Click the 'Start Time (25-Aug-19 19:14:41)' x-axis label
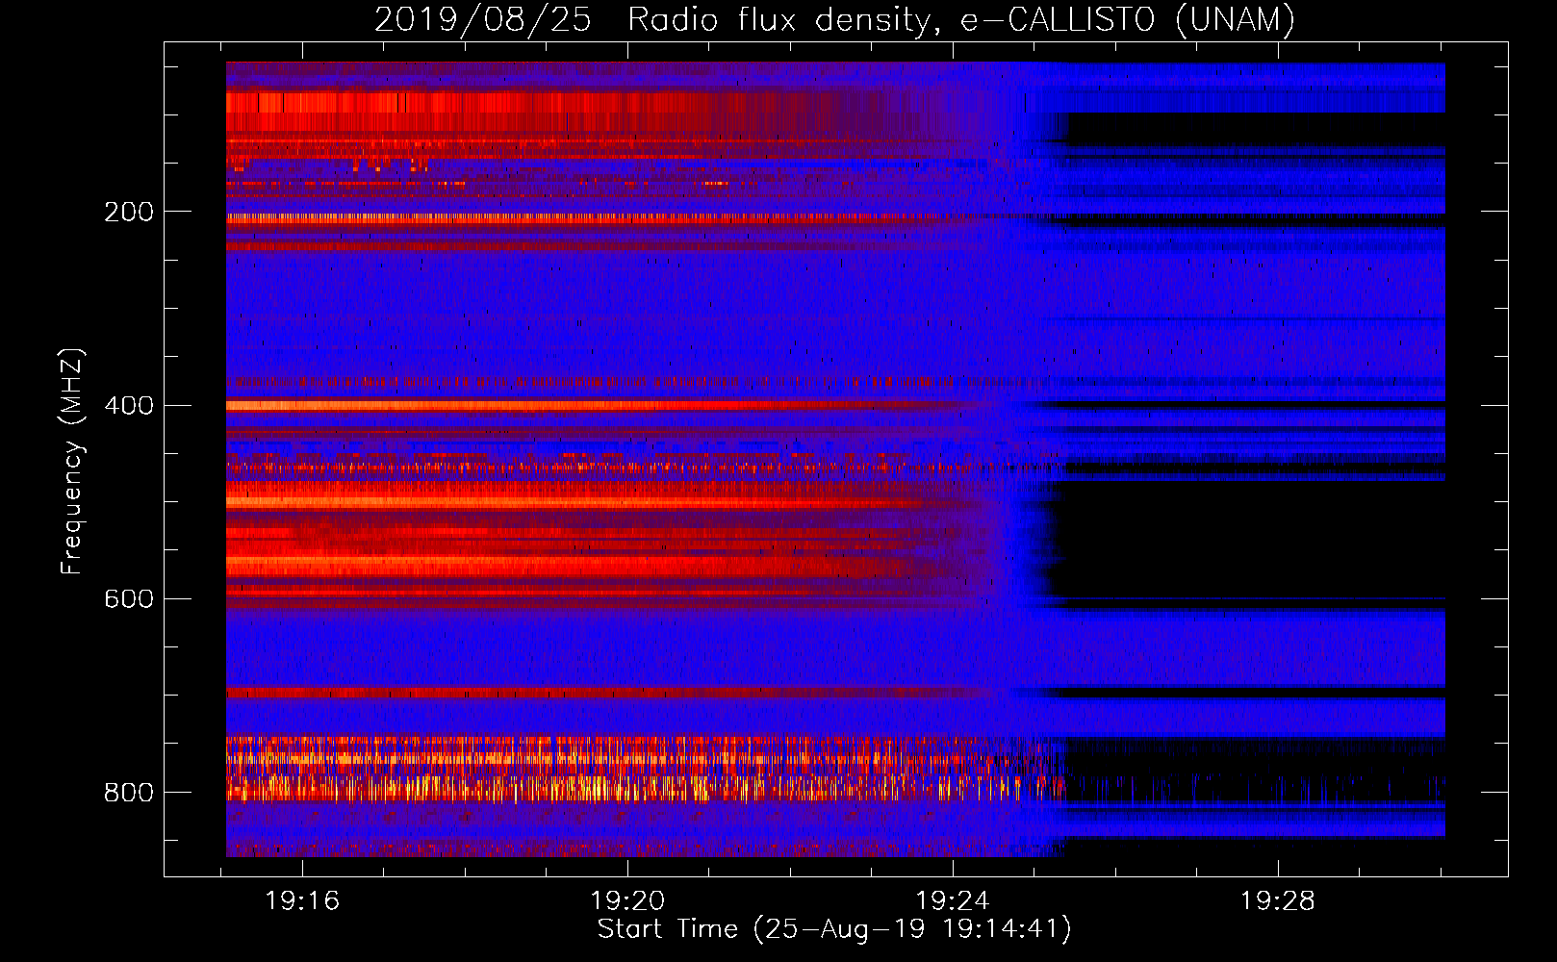The height and width of the screenshot is (962, 1557). [834, 929]
